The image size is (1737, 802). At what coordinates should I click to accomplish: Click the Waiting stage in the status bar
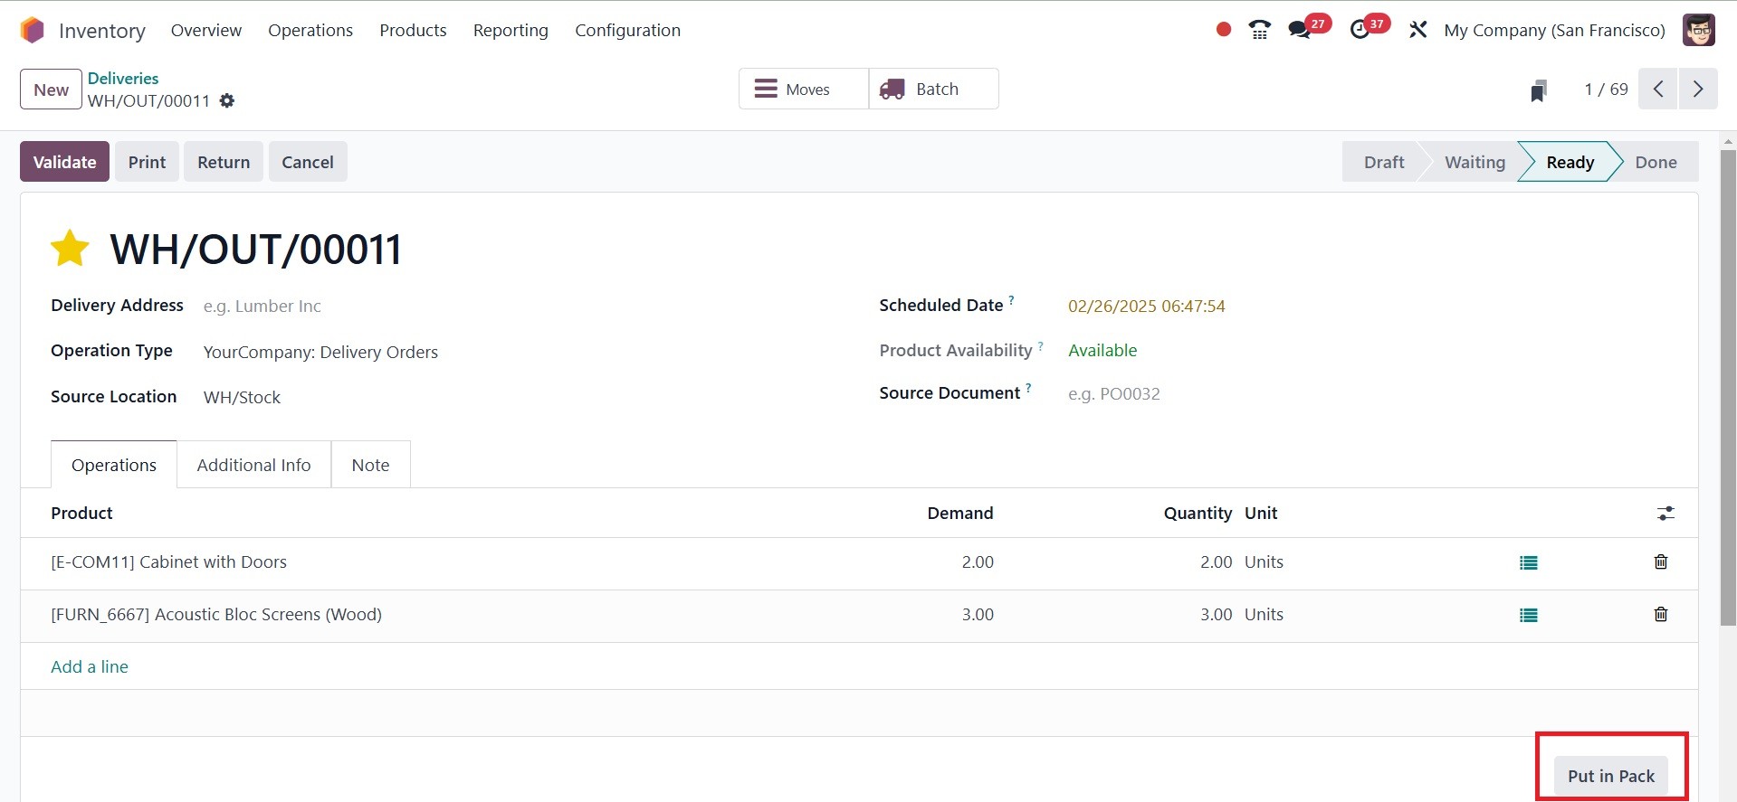(1474, 162)
